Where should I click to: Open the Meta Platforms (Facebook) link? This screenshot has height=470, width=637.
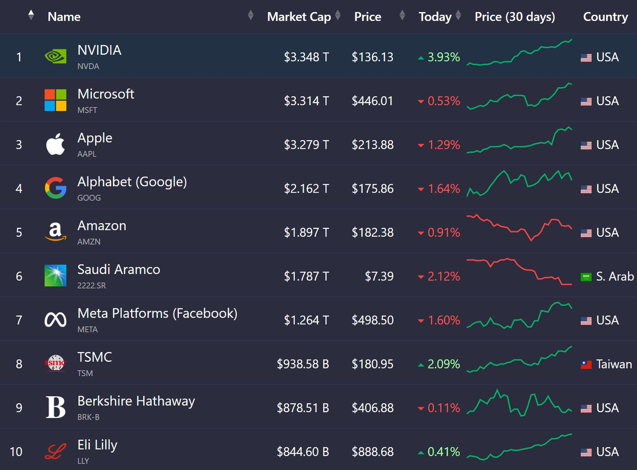(157, 313)
